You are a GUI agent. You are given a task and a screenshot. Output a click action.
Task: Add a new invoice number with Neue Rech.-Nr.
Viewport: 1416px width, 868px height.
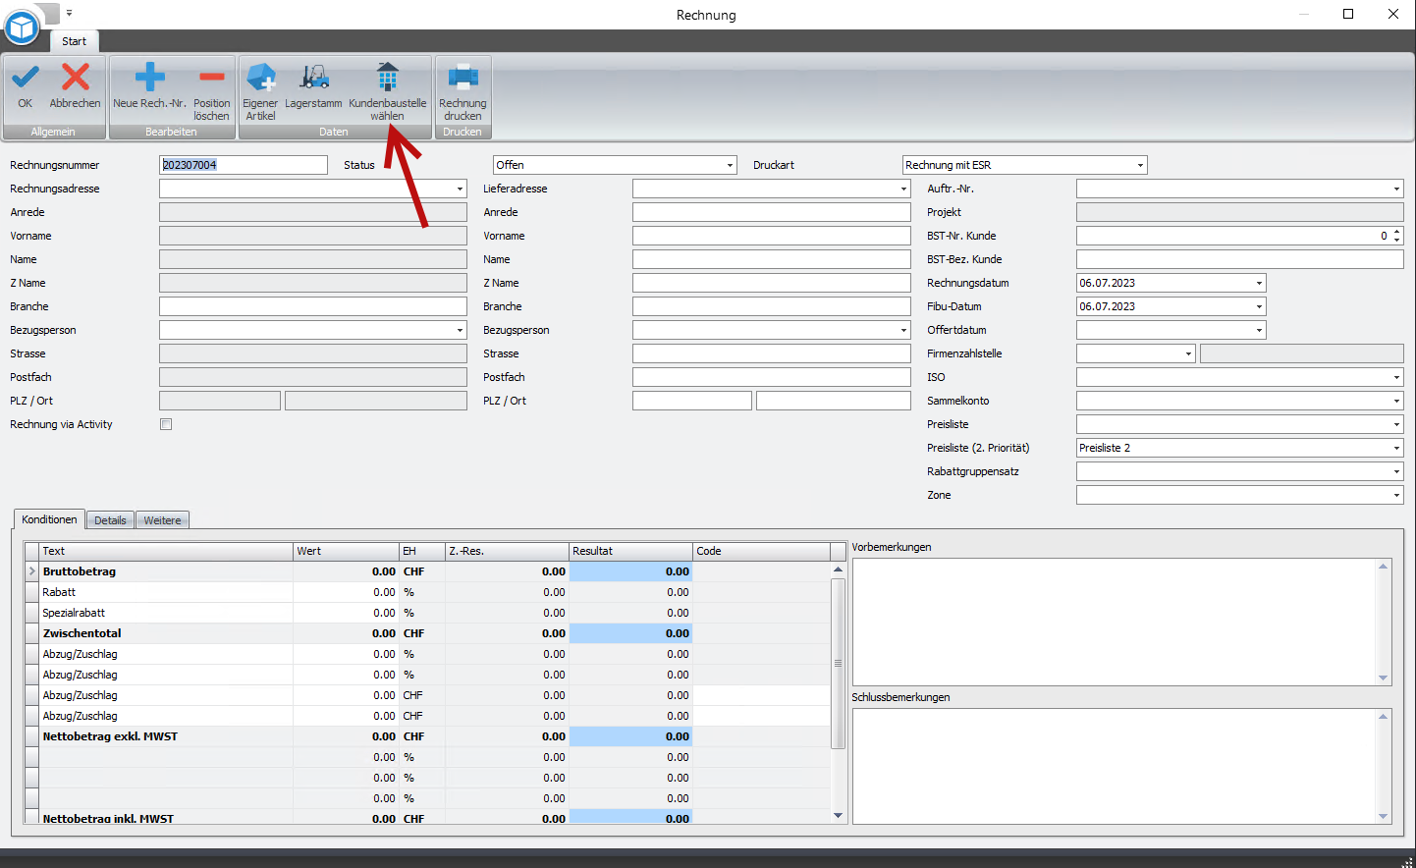pos(149,79)
